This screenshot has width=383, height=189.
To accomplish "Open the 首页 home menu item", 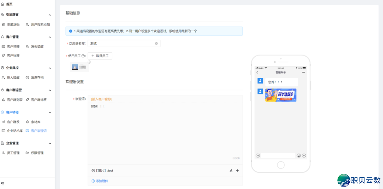I will pos(7,4).
